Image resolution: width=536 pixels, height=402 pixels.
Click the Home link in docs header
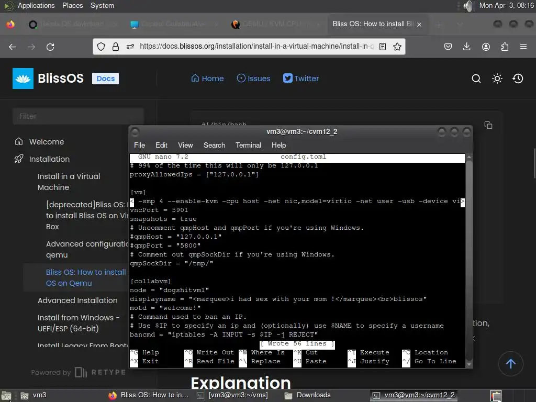[207, 79]
